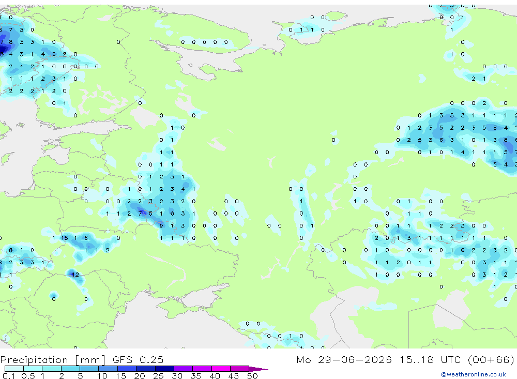
Task: Click the above-50 arrow tip of the legend
Action: [258, 369]
